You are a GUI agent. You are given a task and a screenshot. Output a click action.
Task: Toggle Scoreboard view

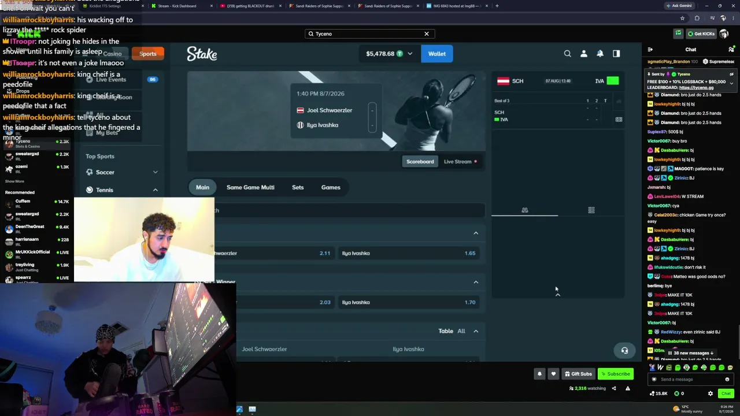[420, 162]
